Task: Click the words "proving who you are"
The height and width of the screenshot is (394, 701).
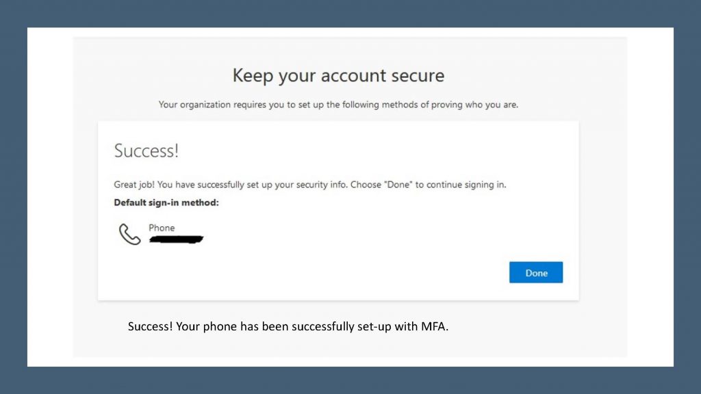Action: (x=475, y=105)
